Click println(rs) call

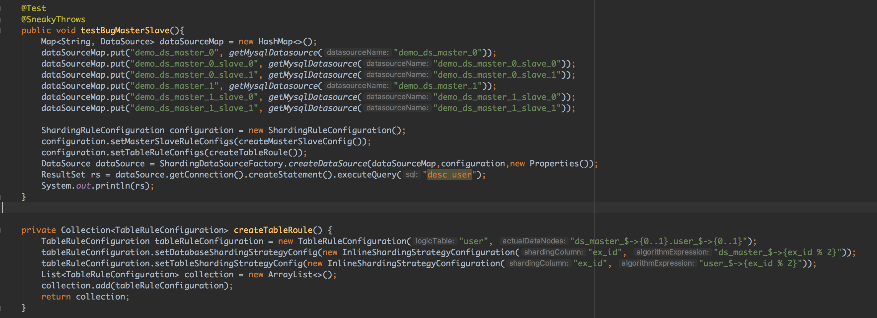(x=122, y=186)
